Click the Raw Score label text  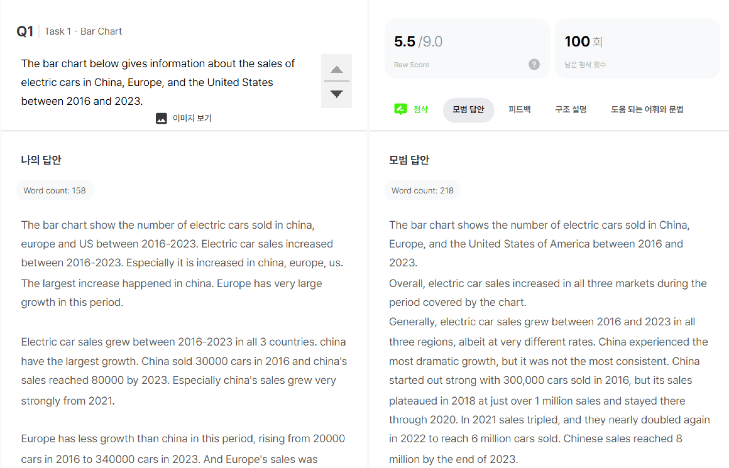click(x=411, y=65)
